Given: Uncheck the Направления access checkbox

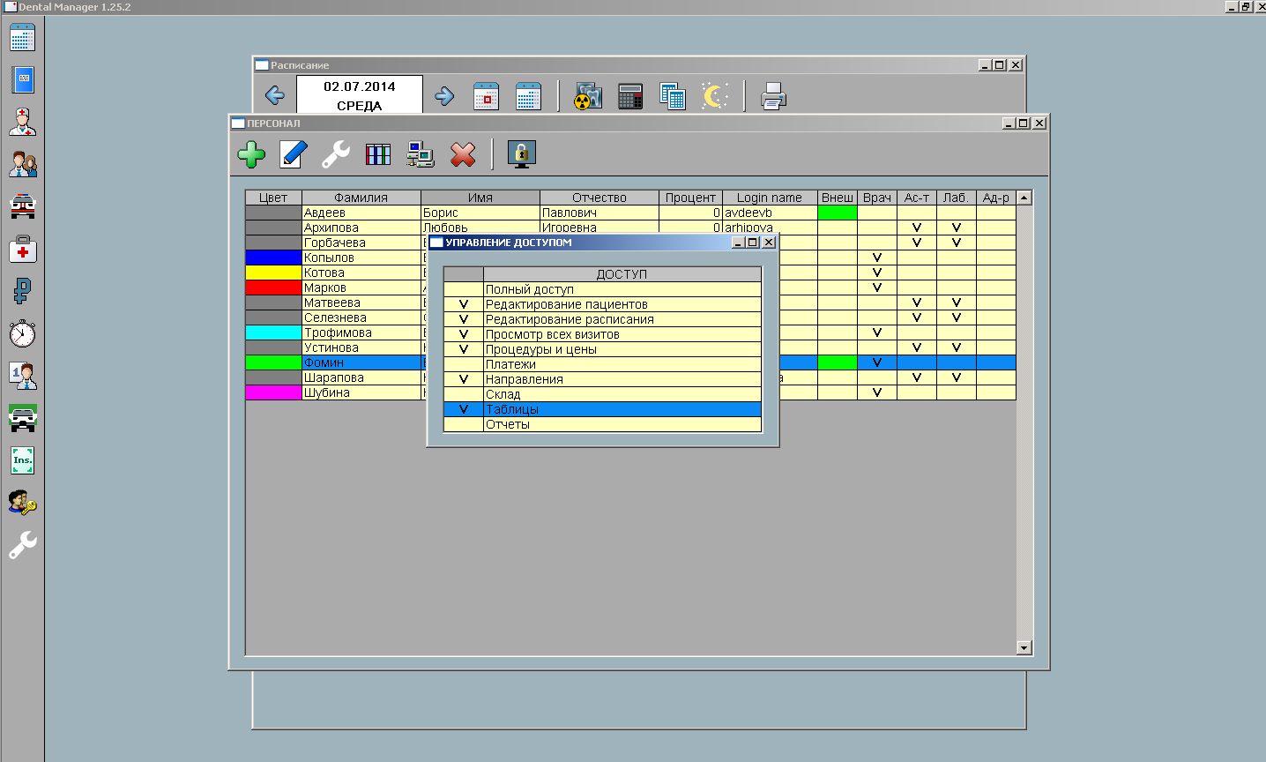Looking at the screenshot, I should click(464, 379).
